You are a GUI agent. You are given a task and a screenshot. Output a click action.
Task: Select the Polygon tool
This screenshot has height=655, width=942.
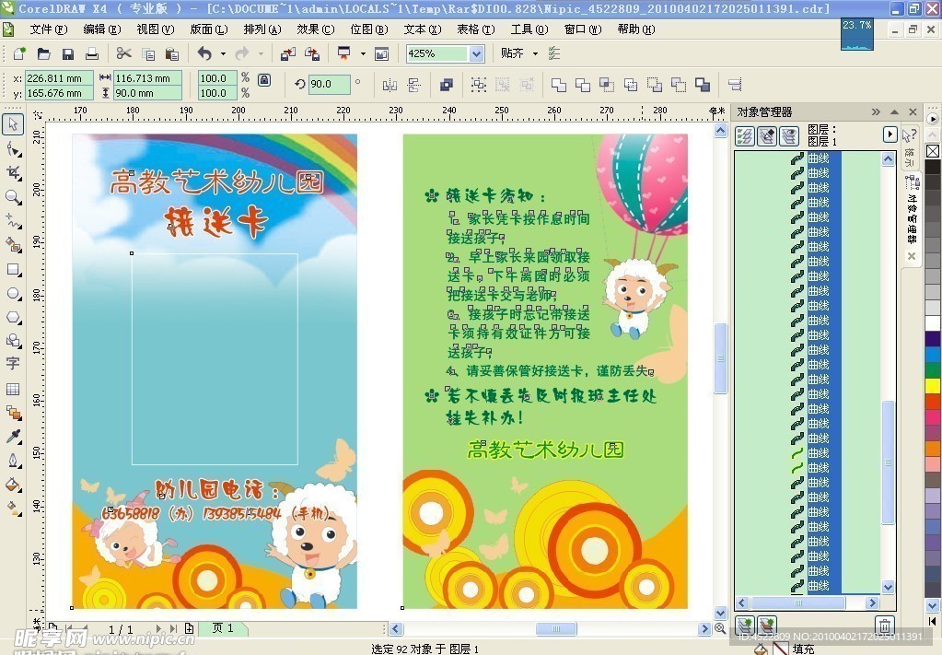(13, 317)
